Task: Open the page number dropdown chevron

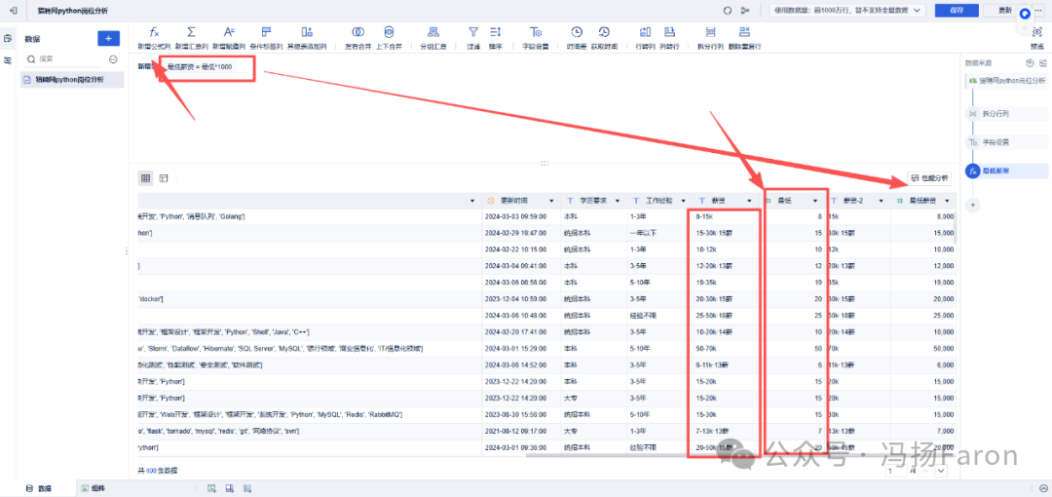Action: (x=941, y=472)
